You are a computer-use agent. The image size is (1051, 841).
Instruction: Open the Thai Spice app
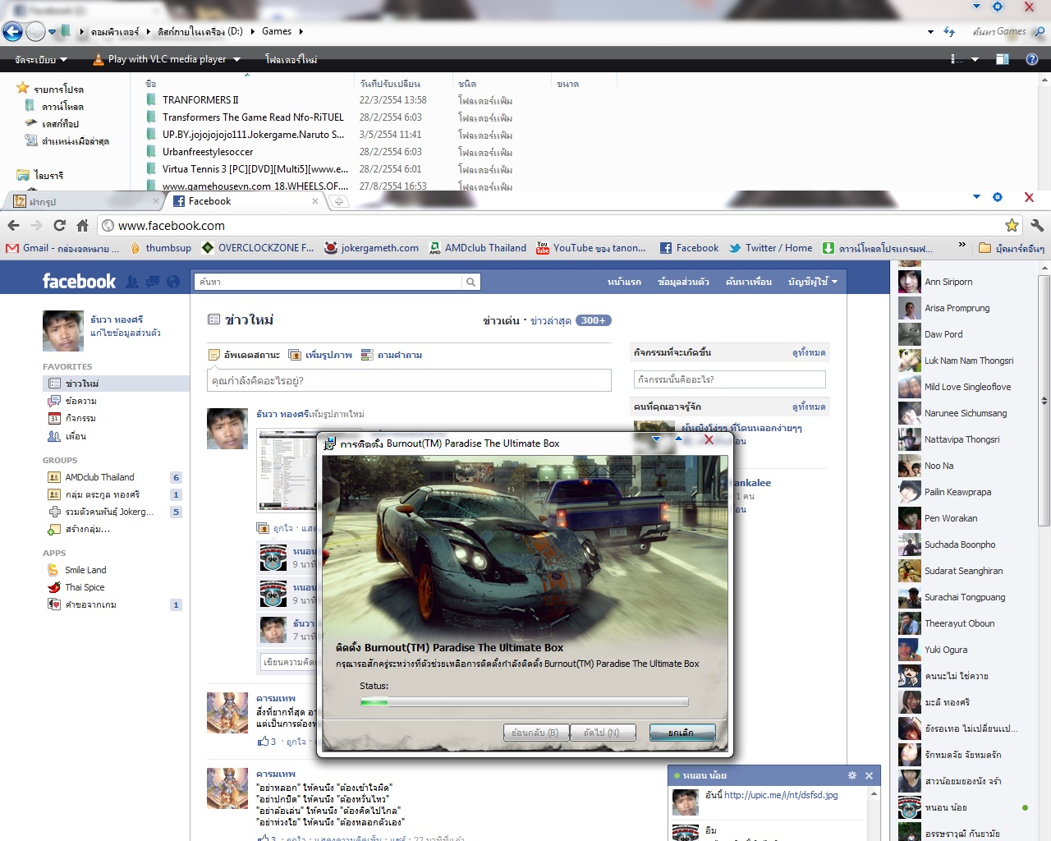point(76,587)
